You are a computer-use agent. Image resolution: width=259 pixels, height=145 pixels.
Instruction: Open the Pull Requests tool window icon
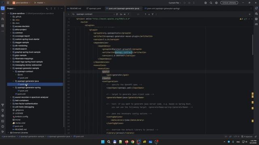(x=3, y=19)
